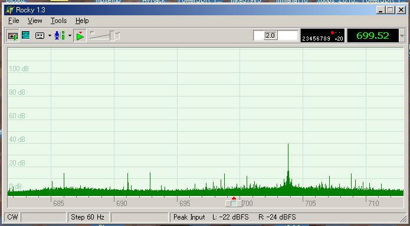Expand the frequency display dropdown arrow
The height and width of the screenshot is (226, 410).
(x=402, y=36)
